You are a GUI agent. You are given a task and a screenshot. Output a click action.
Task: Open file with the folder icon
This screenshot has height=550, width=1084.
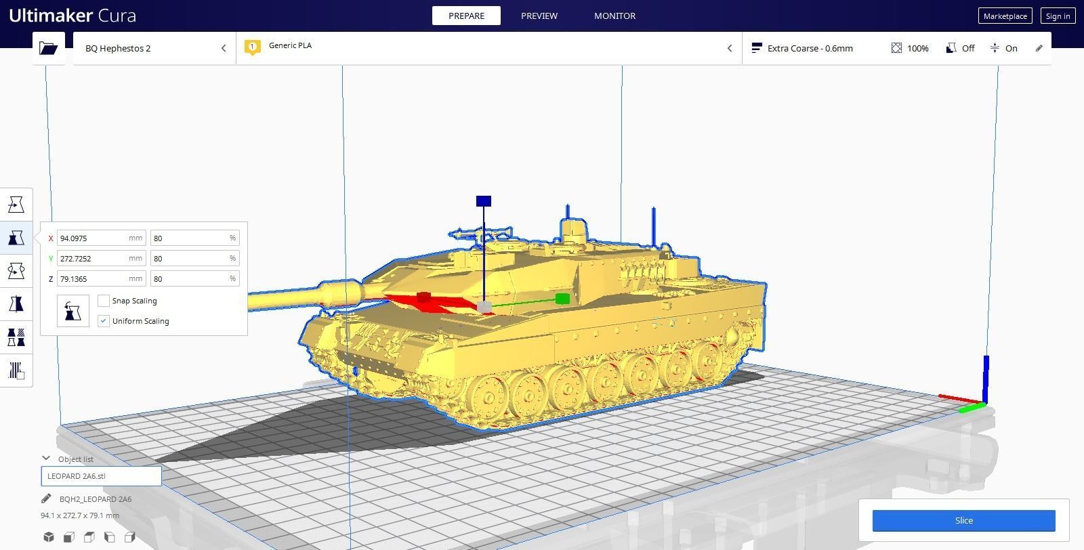click(x=48, y=48)
